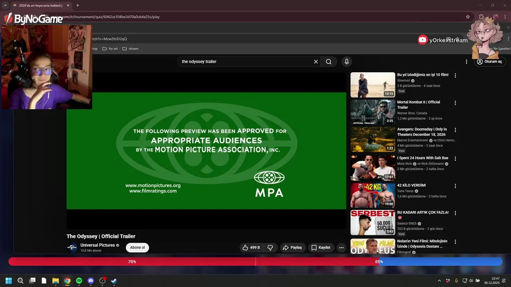
Task: Click the Sinemori channel name
Action: coord(404,81)
